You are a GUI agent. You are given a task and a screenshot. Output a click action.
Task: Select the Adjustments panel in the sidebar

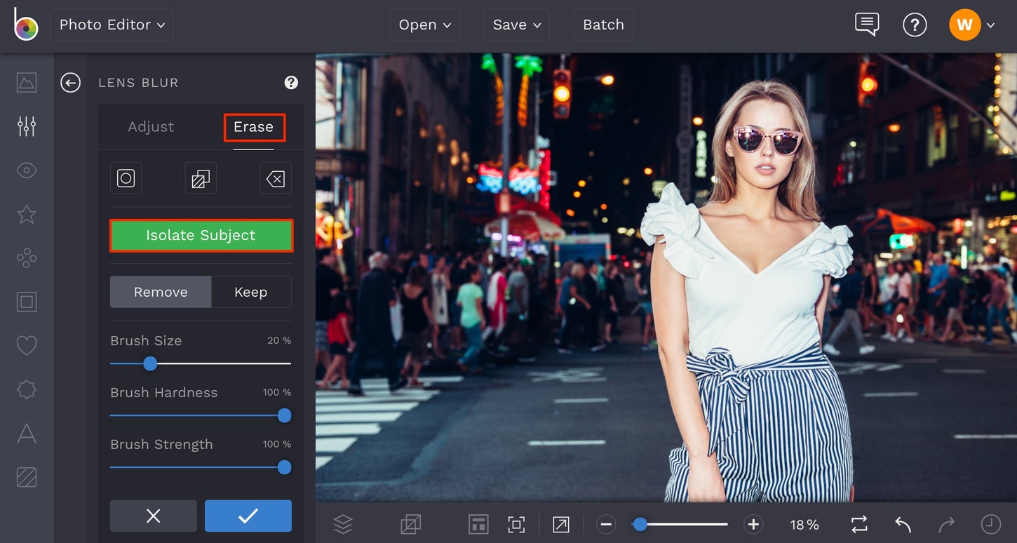point(26,126)
